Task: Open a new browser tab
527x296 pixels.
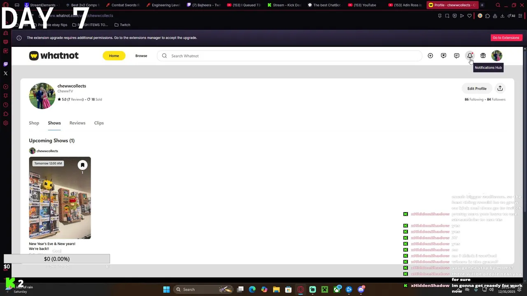Action: point(482,5)
